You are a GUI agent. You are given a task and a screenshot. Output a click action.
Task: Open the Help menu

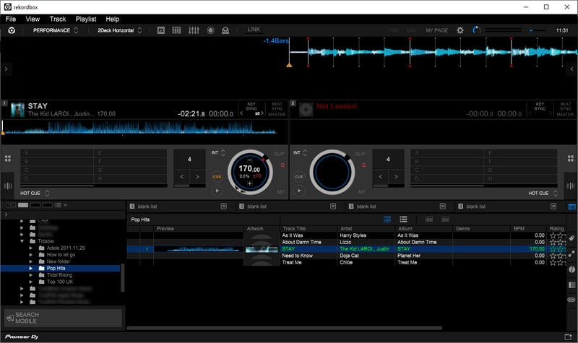(x=113, y=19)
